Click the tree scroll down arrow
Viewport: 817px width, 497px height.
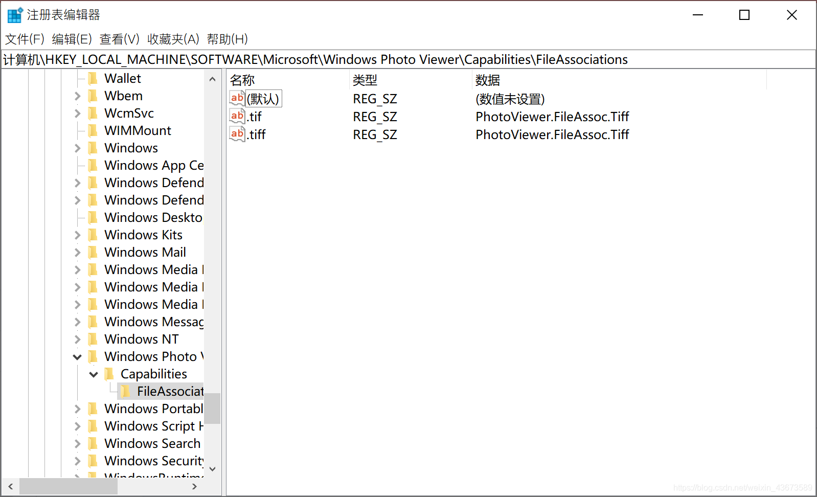pos(212,469)
